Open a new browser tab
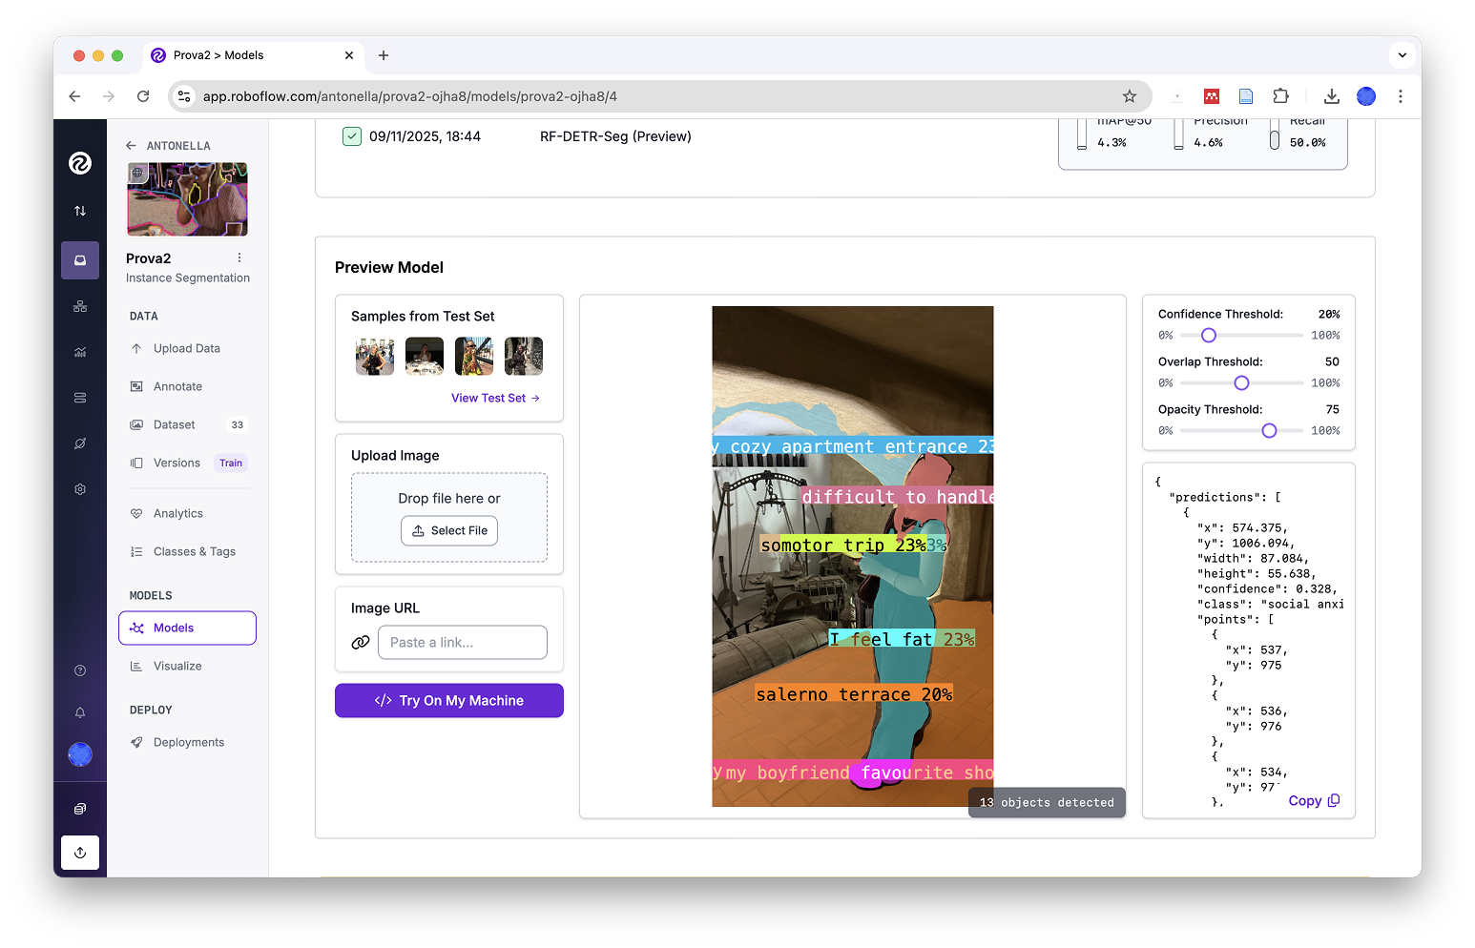Viewport: 1475px width, 948px height. click(384, 55)
